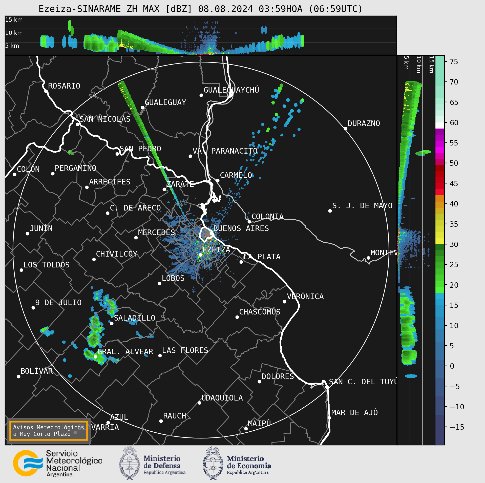Select the JUNÍN label
This screenshot has height=483, width=485.
pos(41,228)
